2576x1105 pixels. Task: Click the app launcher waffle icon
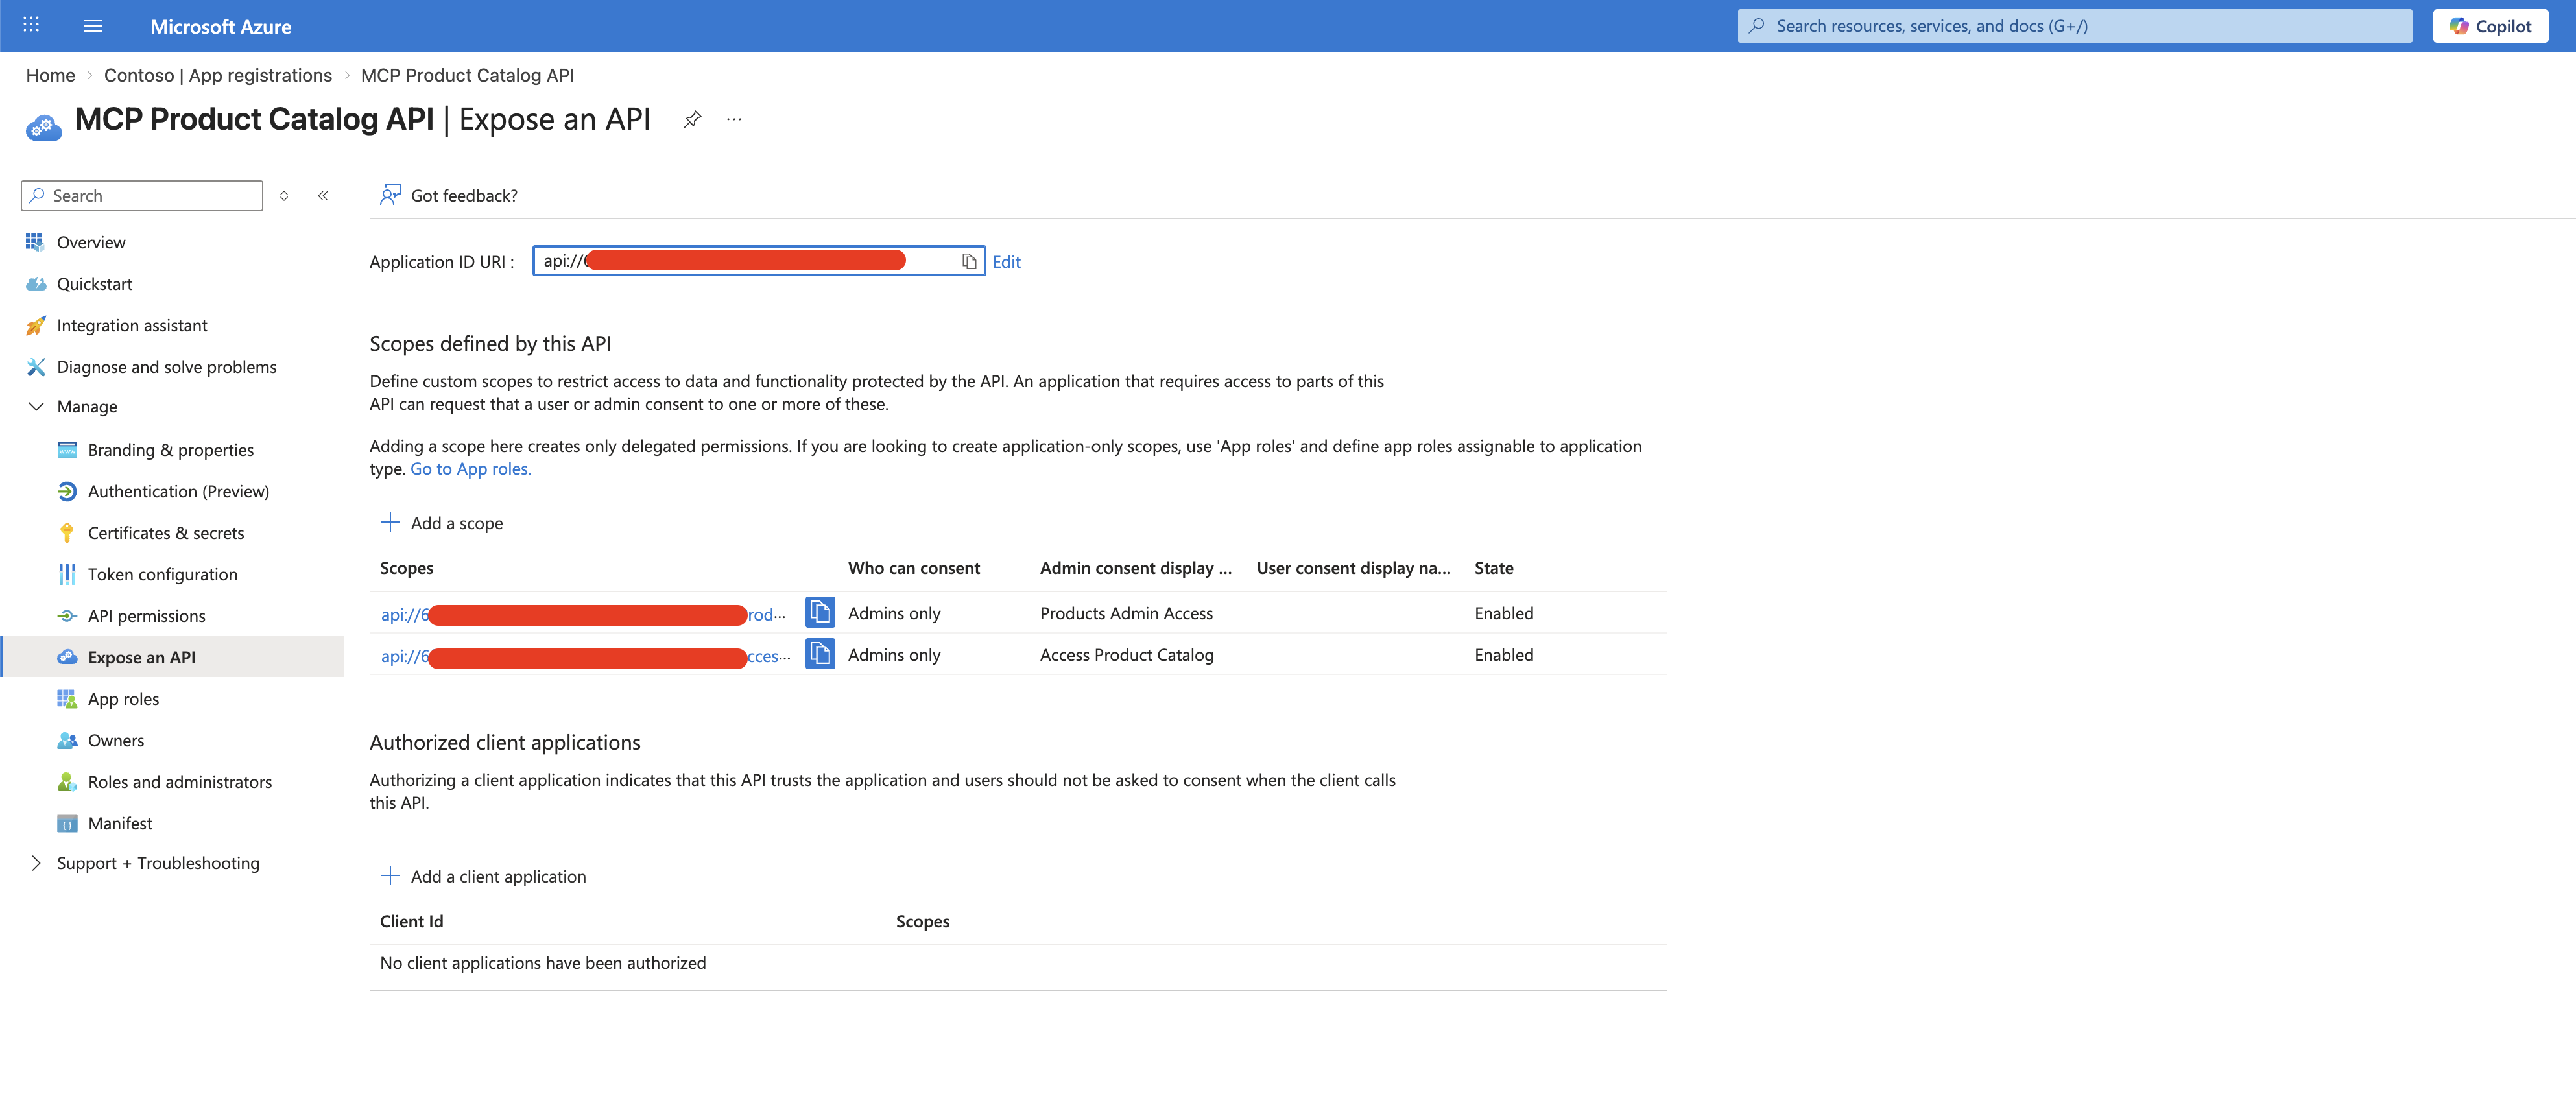pos(31,26)
